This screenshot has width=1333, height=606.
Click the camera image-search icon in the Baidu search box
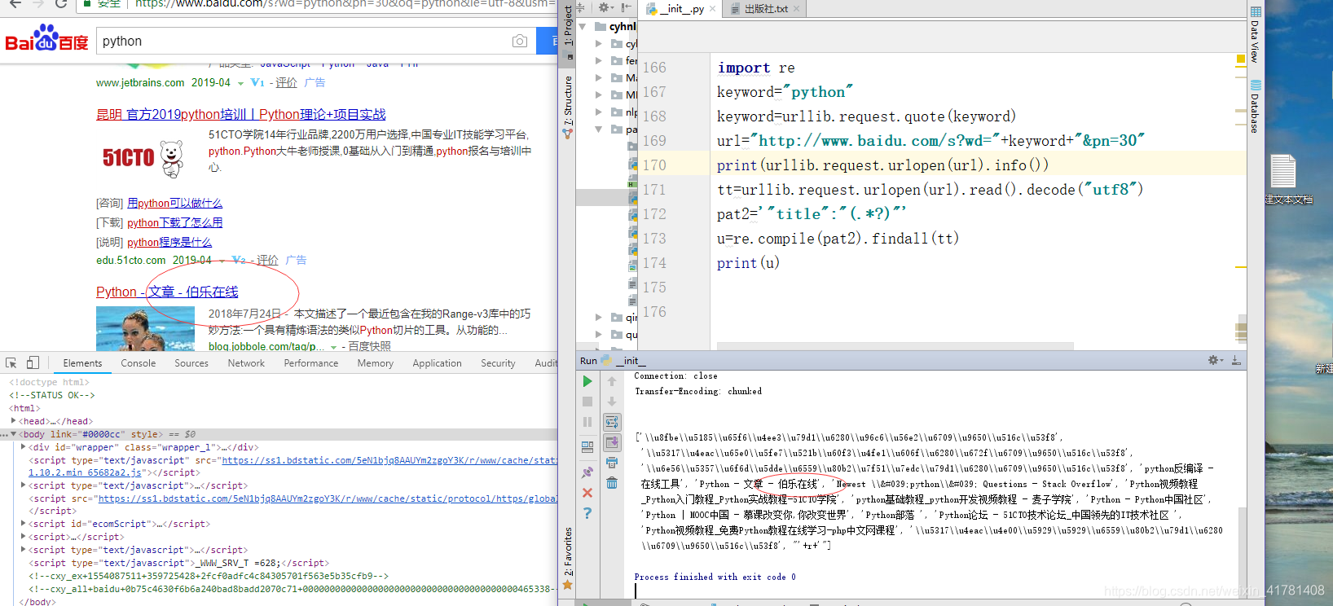(x=520, y=41)
